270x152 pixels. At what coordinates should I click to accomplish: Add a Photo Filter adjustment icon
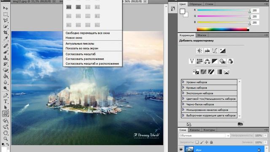click(x=222, y=61)
